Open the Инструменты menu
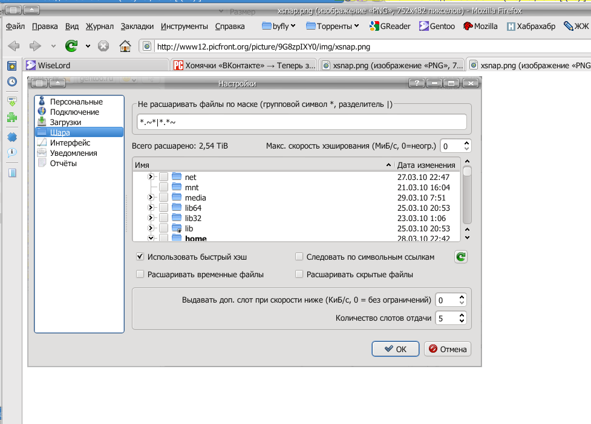This screenshot has width=591, height=424. 184,27
